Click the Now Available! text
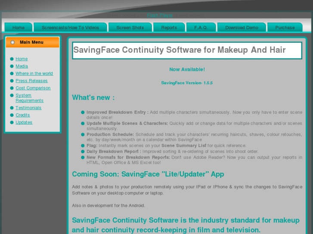 (x=187, y=70)
